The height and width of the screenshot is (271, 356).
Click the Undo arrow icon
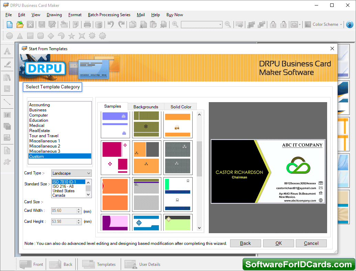click(111, 24)
